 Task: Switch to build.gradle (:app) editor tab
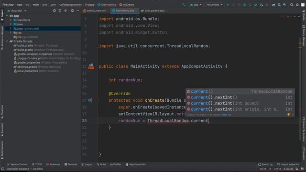(154, 11)
